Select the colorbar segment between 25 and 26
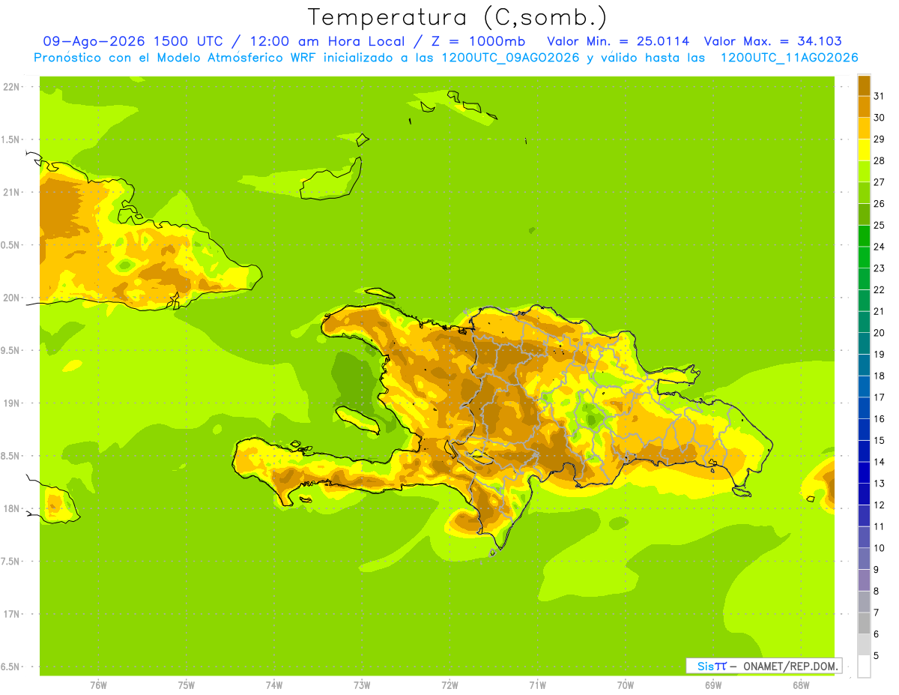 tap(864, 214)
